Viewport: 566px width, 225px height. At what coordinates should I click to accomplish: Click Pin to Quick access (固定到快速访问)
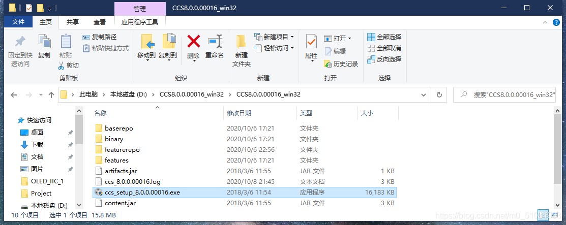20,51
